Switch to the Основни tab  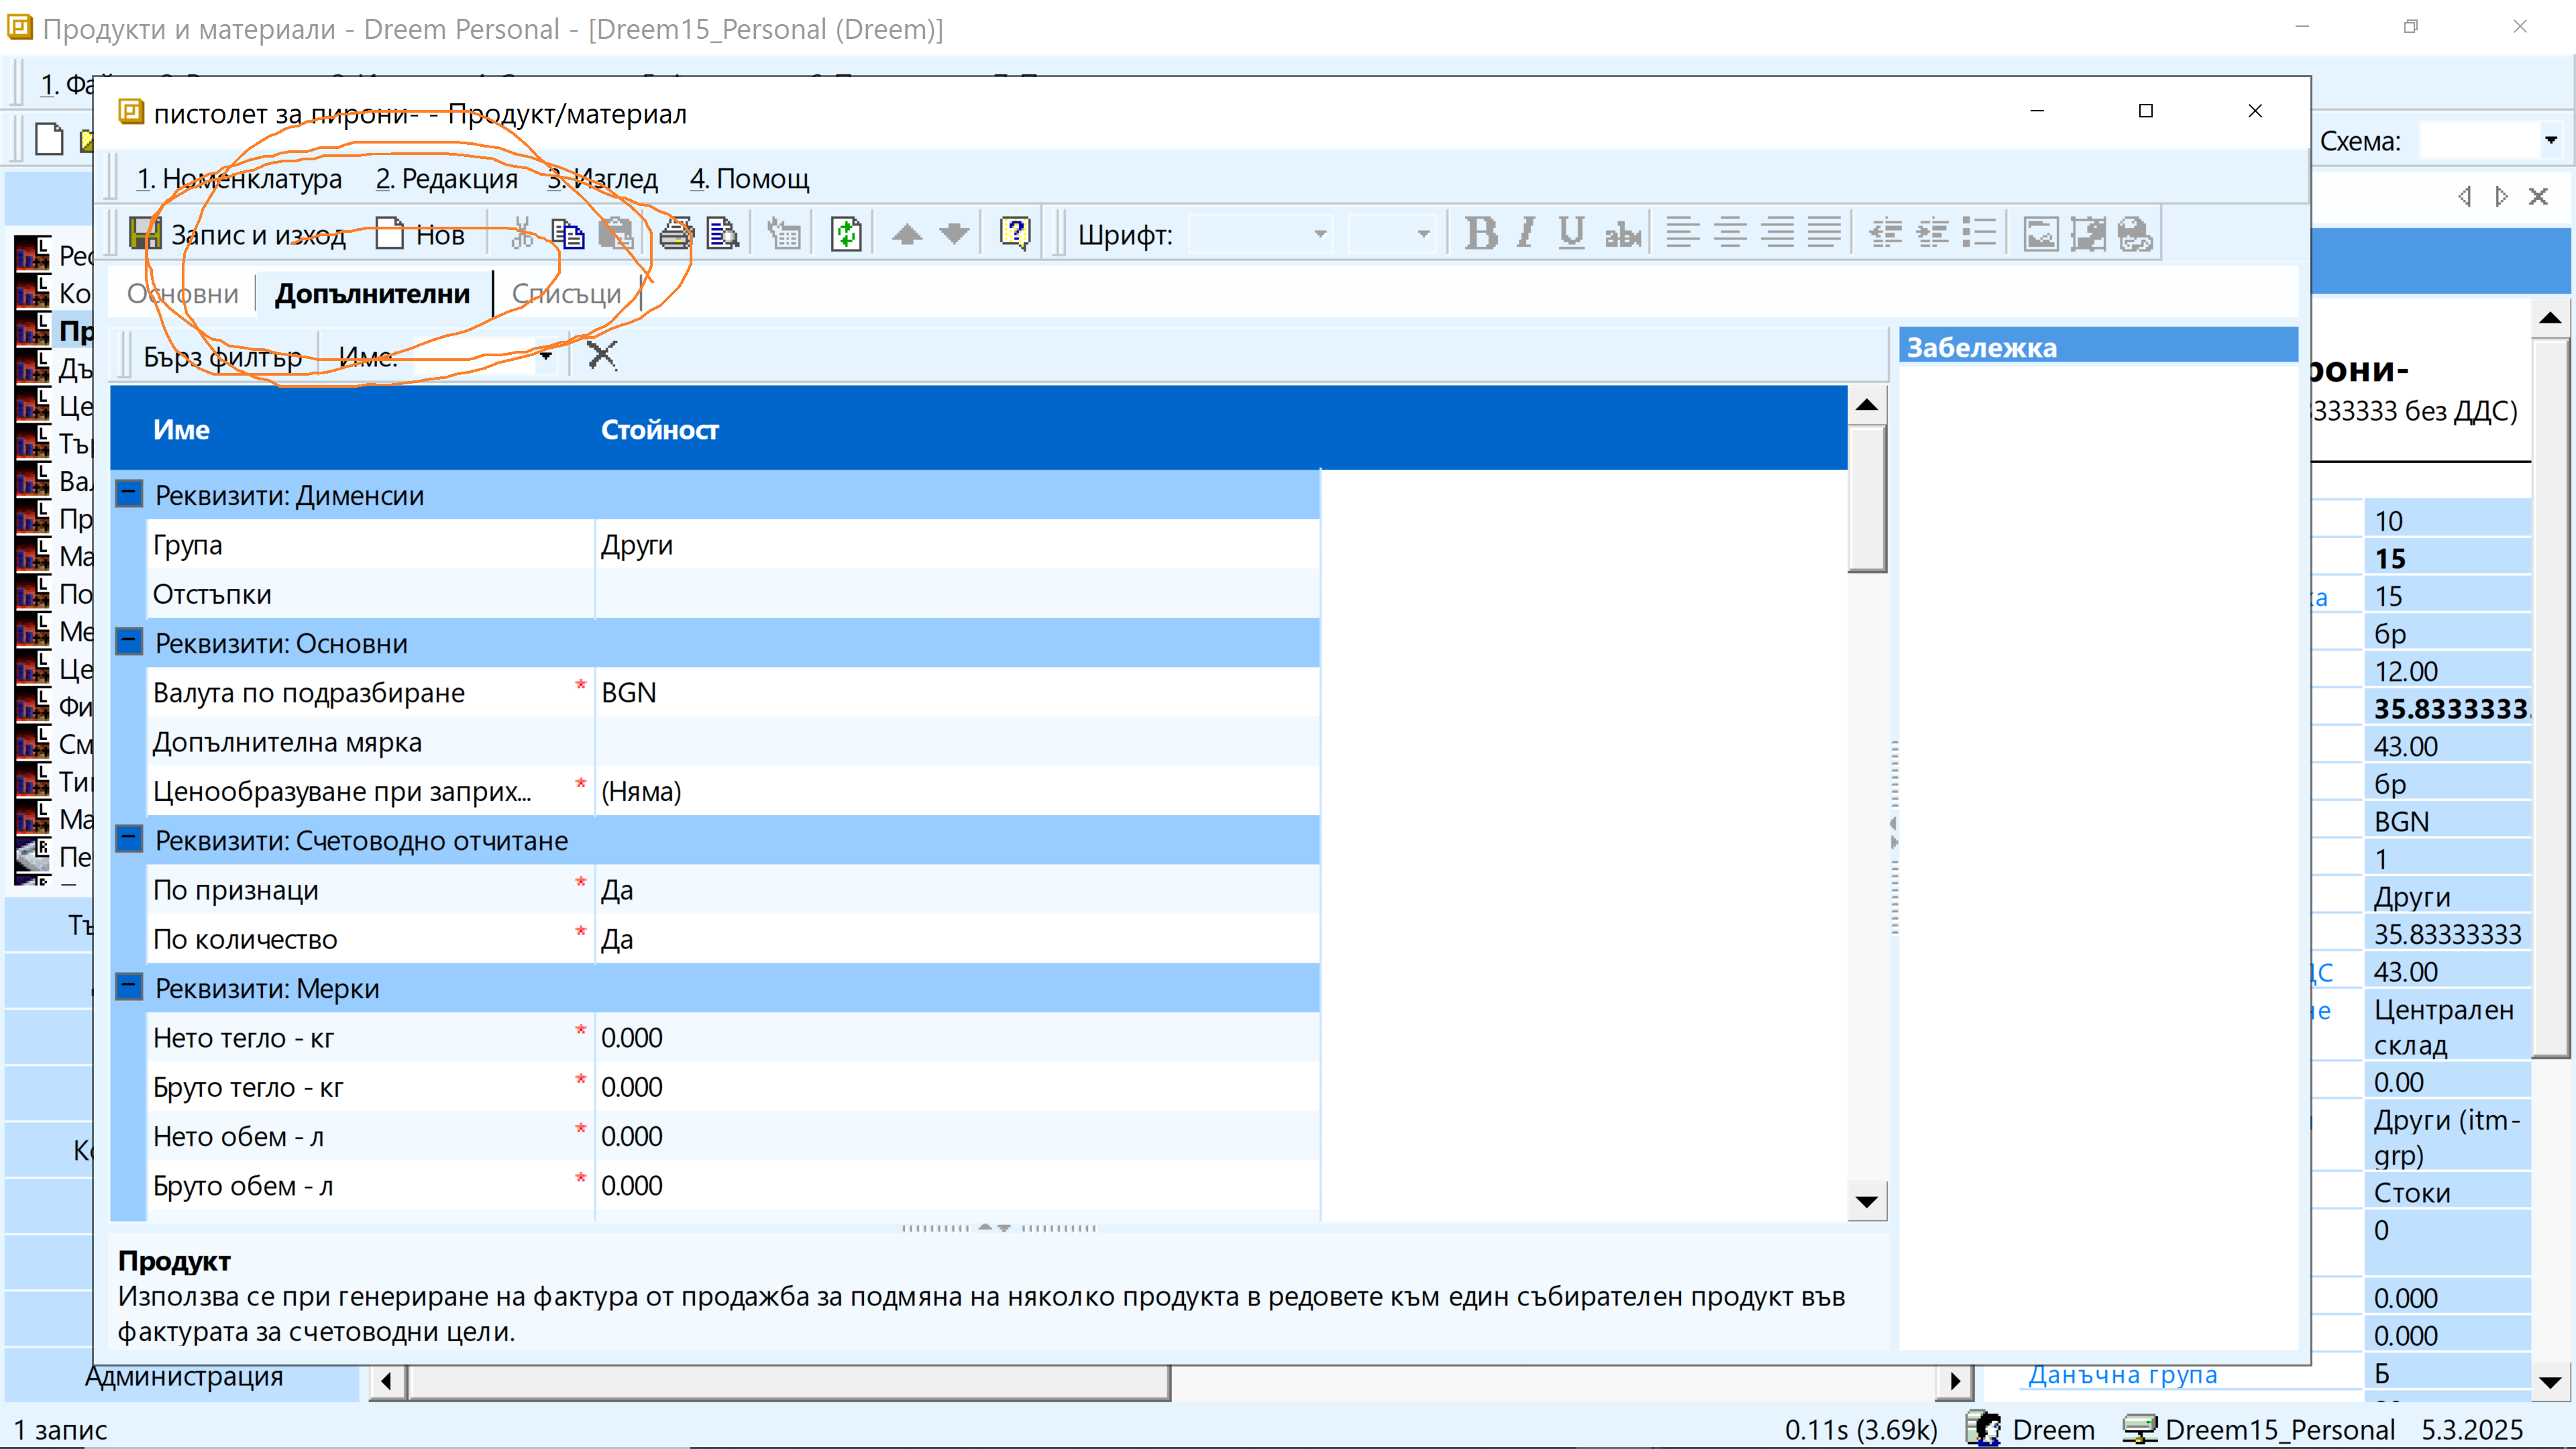click(183, 294)
